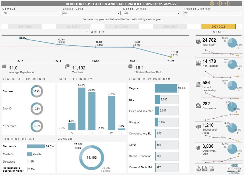Filter by the 2017-2018 school year bar
Image resolution: width=244 pixels, height=175 pixels.
click(x=25, y=26)
